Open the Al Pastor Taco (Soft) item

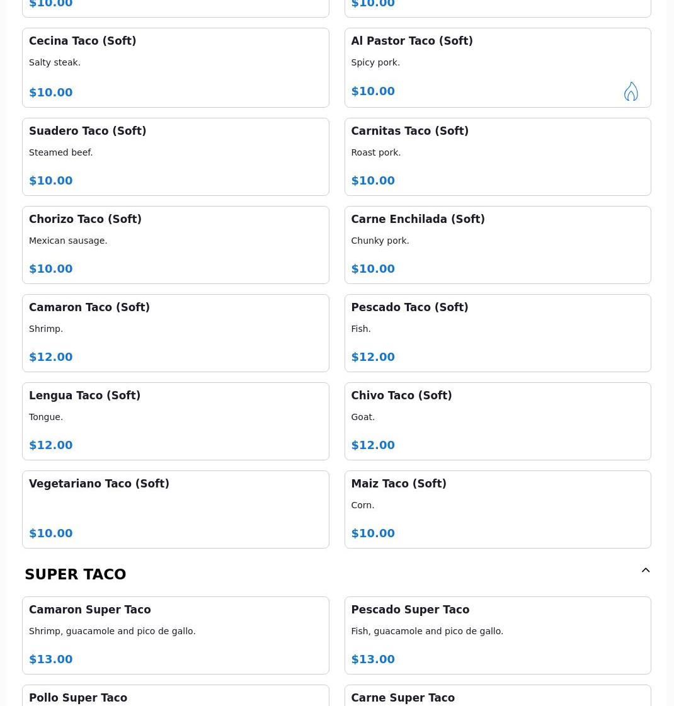click(498, 68)
